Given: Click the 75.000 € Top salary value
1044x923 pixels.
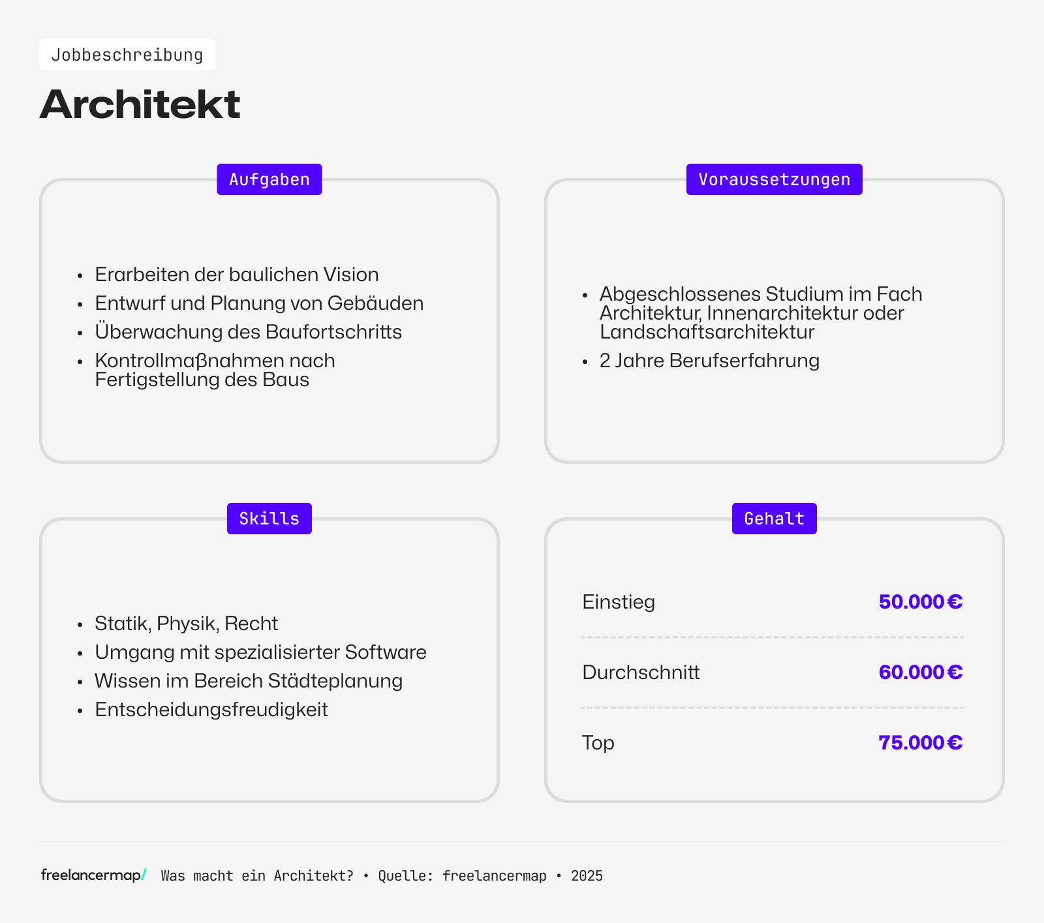Looking at the screenshot, I should click(x=920, y=742).
